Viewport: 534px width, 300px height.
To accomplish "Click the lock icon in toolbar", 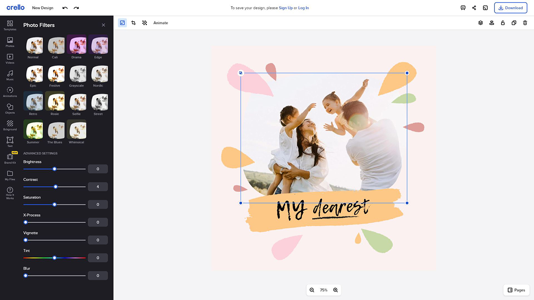I will point(503,23).
